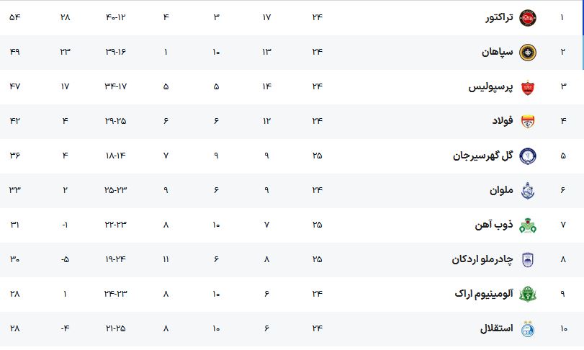584x350 pixels.
Task: Click the Persepolis red crest icon
Action: tap(527, 87)
